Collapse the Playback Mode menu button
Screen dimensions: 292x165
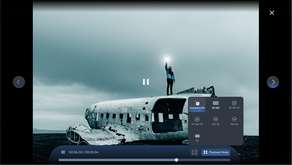(216, 152)
